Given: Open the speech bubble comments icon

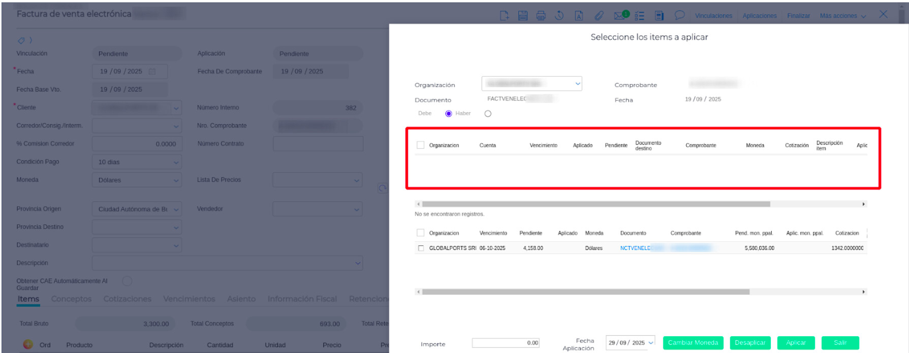Looking at the screenshot, I should [679, 15].
